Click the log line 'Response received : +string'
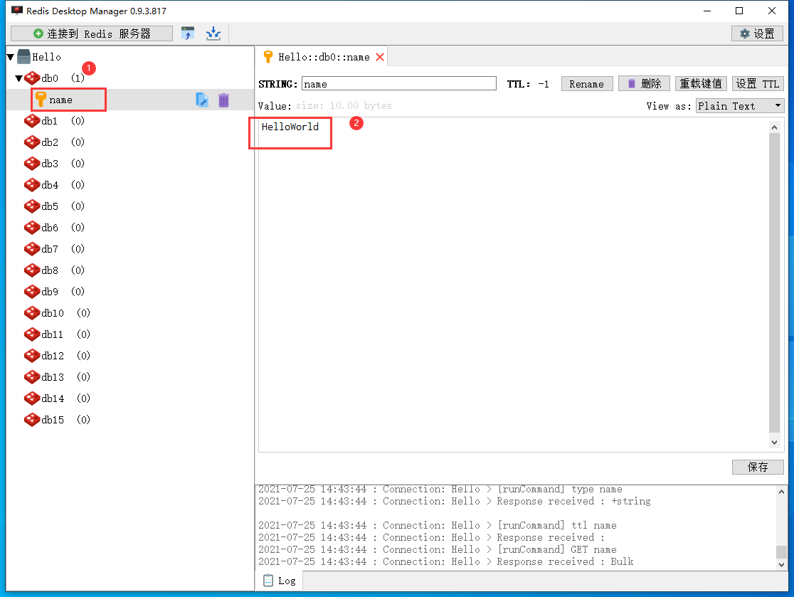This screenshot has height=597, width=794. 573,502
